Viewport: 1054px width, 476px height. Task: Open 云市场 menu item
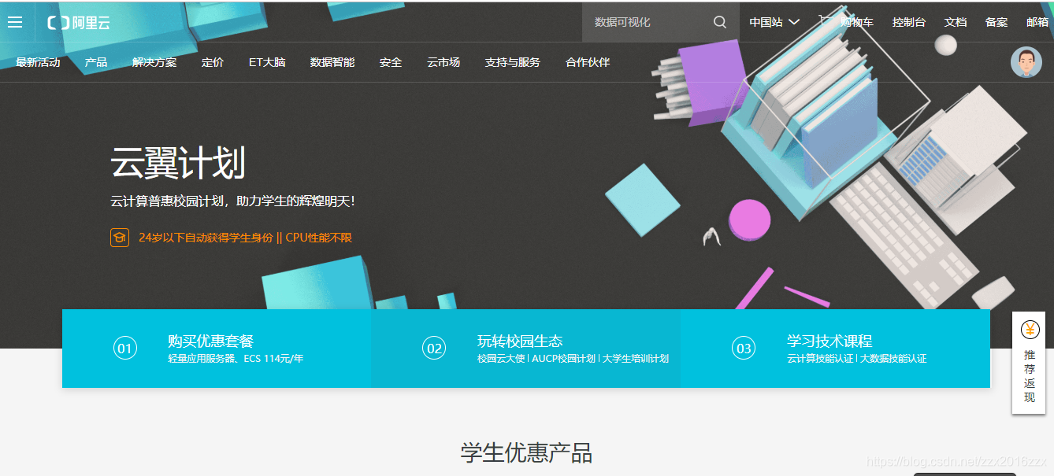tap(443, 62)
